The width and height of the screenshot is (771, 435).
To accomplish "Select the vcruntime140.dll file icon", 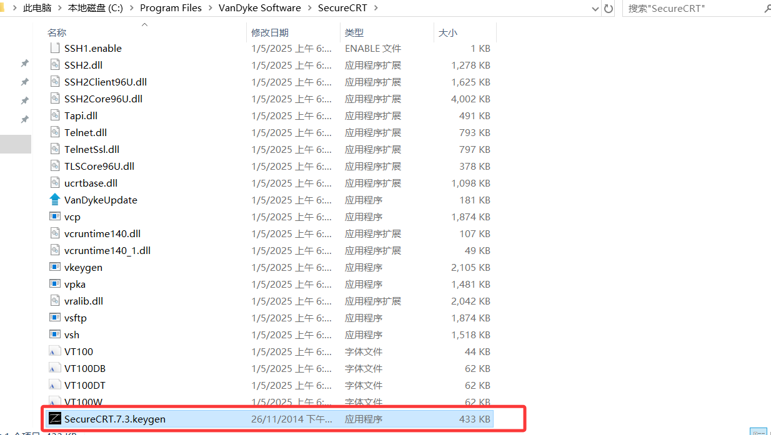I will click(55, 233).
